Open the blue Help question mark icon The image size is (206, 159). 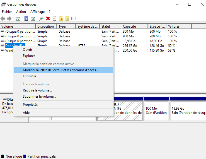(x=26, y=18)
